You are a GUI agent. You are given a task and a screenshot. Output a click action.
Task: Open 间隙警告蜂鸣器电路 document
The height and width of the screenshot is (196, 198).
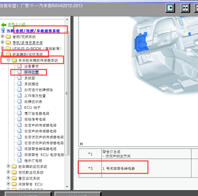[40, 149]
